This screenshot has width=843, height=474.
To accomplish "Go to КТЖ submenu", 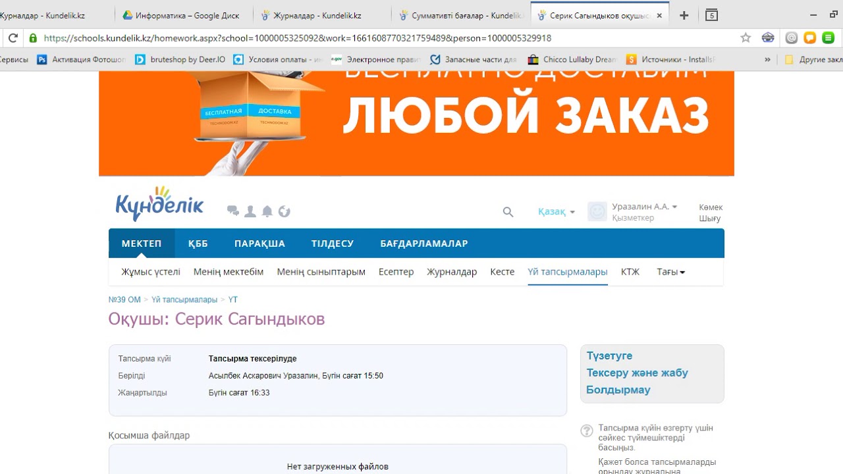I will click(x=630, y=272).
